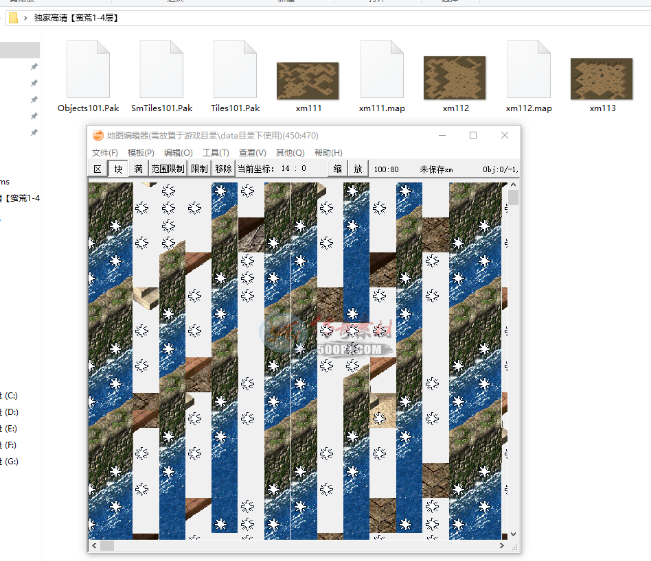Select the xm112 map preview thumbnail
This screenshot has height=561, width=651.
pyautogui.click(x=455, y=78)
